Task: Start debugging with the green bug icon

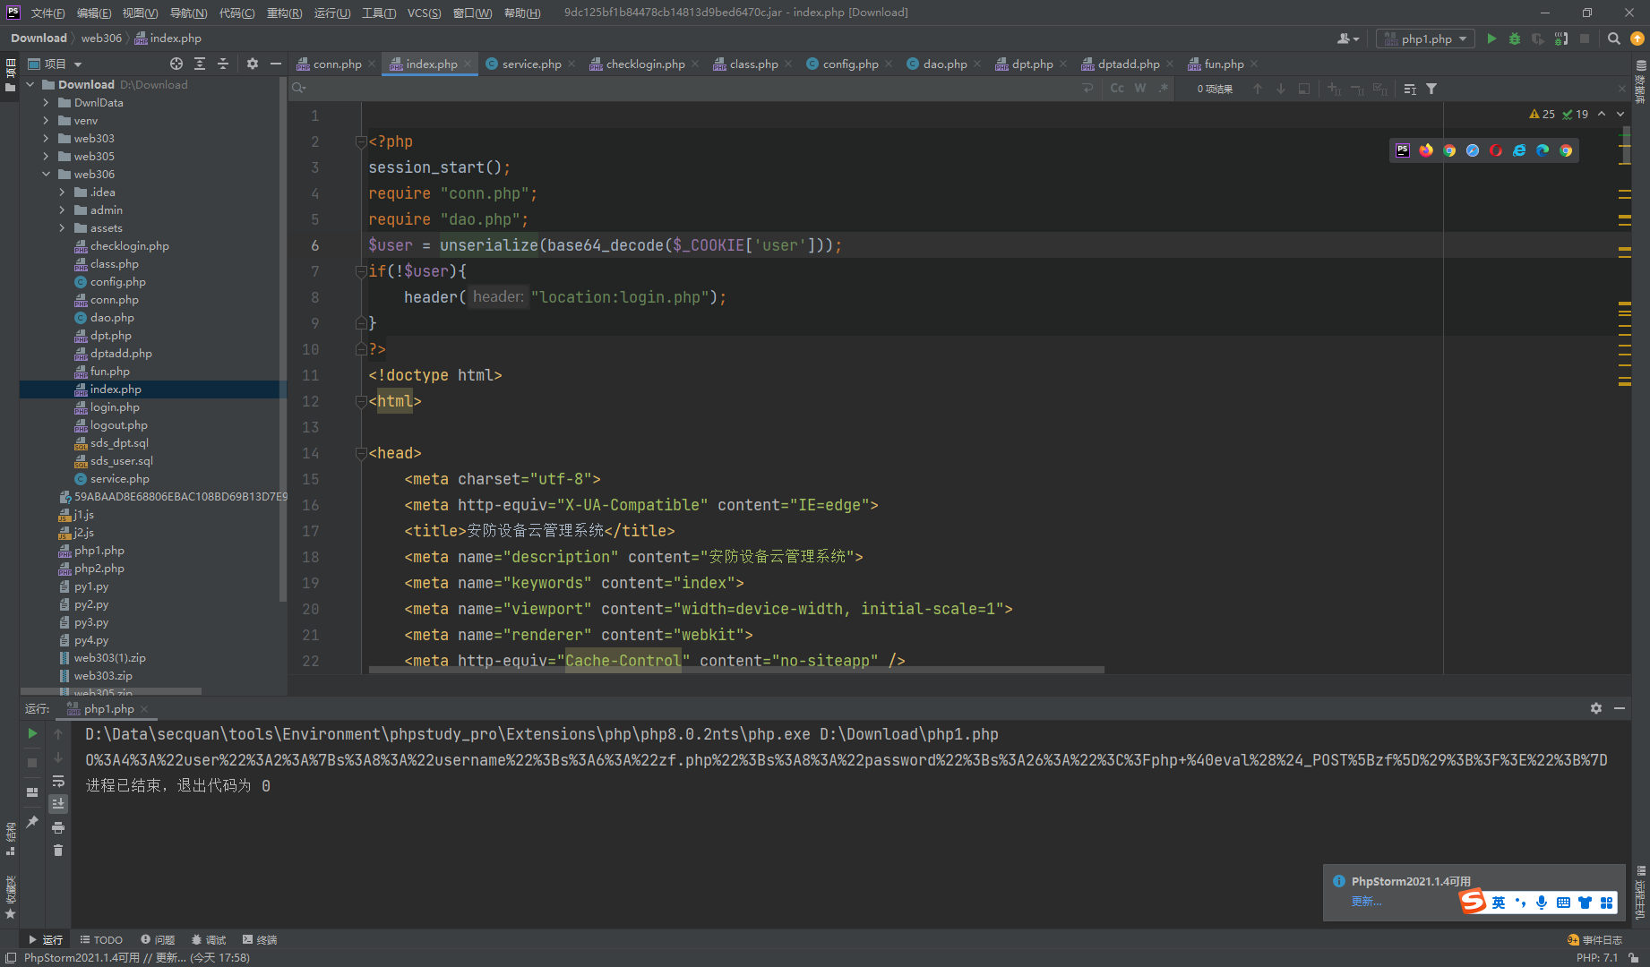Action: (x=1515, y=39)
